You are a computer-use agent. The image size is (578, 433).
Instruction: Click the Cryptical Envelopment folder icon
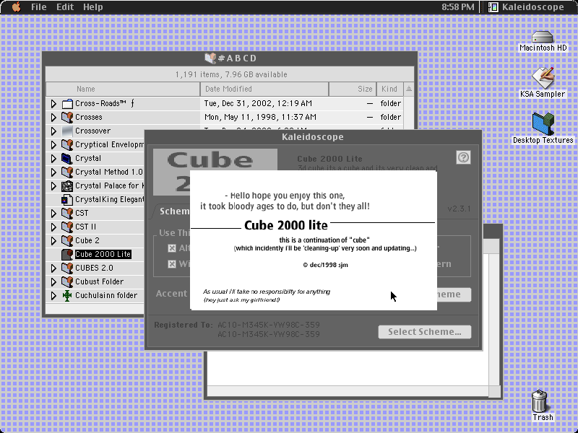pyautogui.click(x=67, y=144)
